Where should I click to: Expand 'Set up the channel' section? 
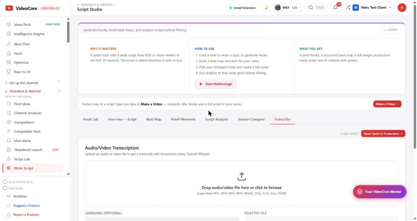33,83
